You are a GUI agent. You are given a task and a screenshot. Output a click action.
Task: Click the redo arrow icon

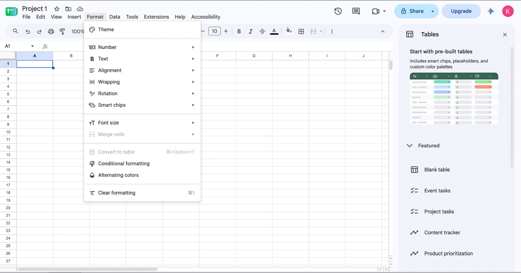click(x=39, y=31)
